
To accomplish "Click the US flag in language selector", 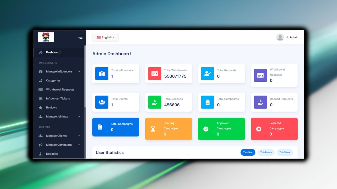I will [98, 37].
